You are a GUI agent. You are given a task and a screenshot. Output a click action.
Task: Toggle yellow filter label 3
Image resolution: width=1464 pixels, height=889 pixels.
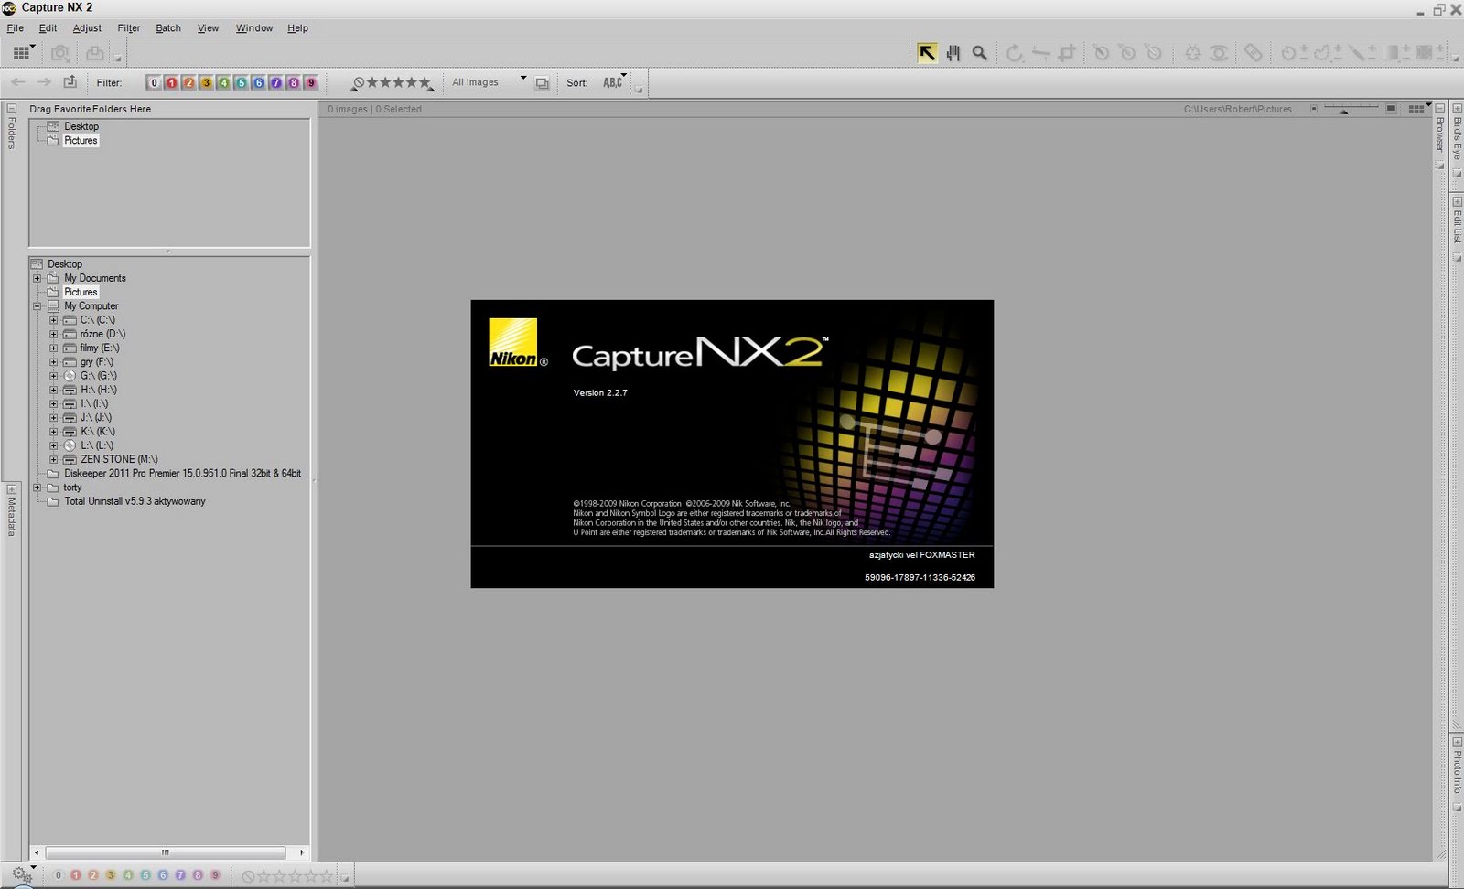206,82
